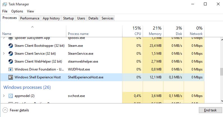Switch to the Details tab
This screenshot has width=223, height=117.
click(x=93, y=18)
